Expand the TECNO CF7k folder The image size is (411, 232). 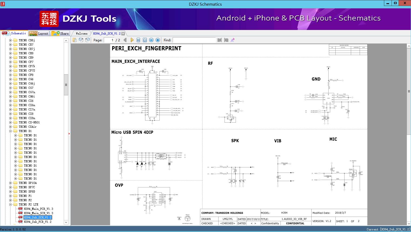tap(10, 66)
